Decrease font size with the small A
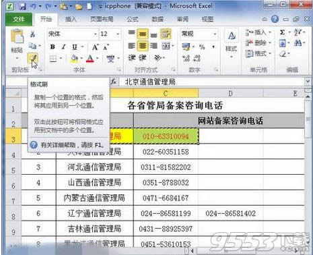313x255 pixels. [x=106, y=47]
